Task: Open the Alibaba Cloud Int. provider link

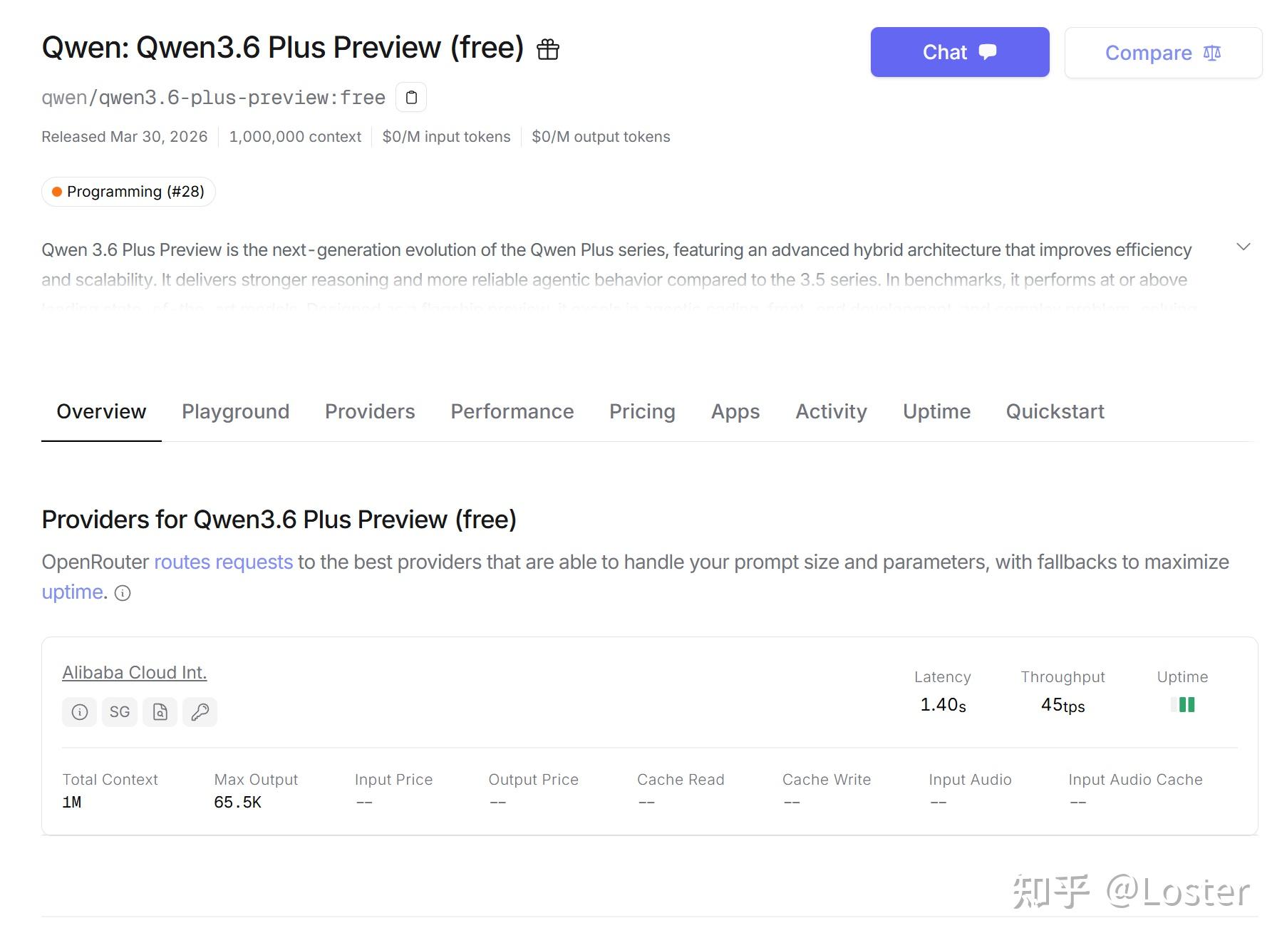Action: tap(135, 672)
